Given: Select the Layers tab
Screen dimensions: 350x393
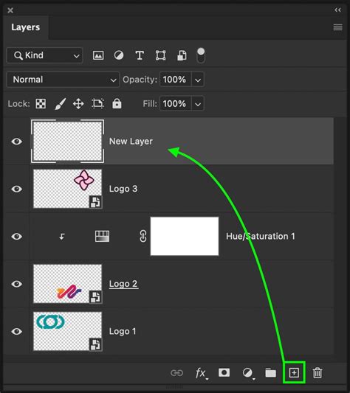Looking at the screenshot, I should (26, 27).
